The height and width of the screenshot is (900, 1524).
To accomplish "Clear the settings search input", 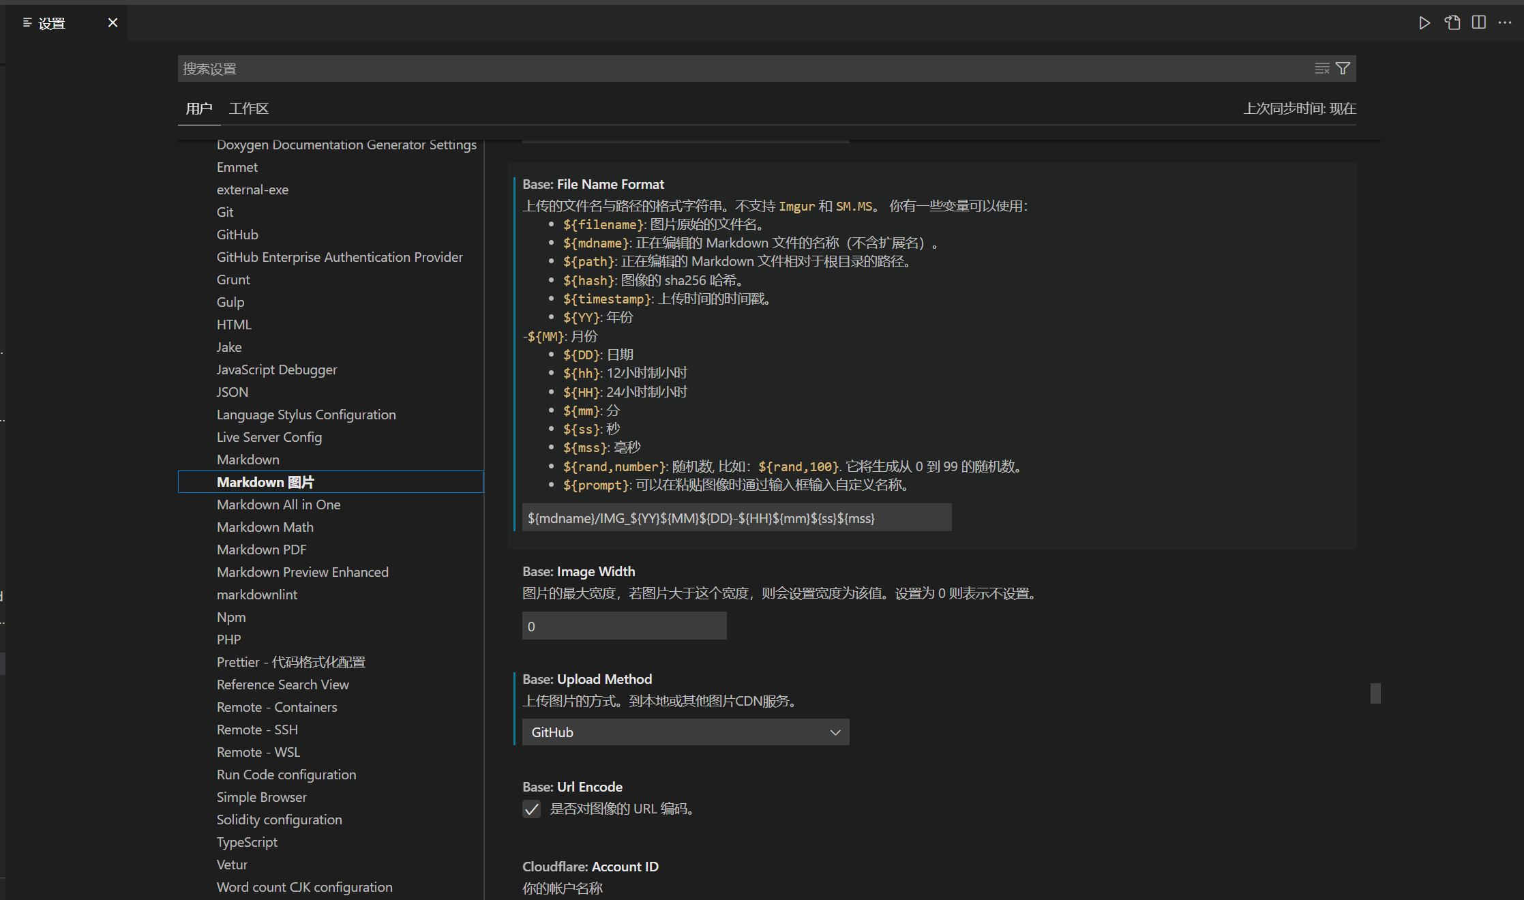I will click(x=1321, y=68).
